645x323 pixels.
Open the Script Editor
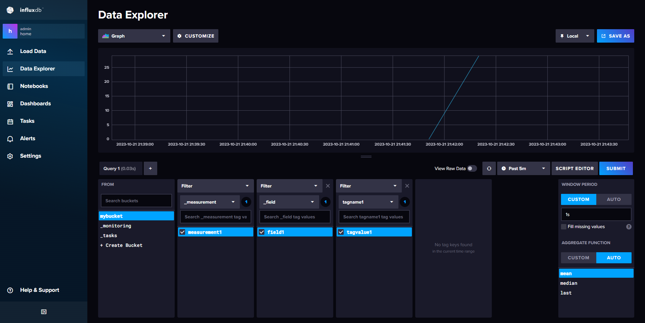(x=574, y=168)
